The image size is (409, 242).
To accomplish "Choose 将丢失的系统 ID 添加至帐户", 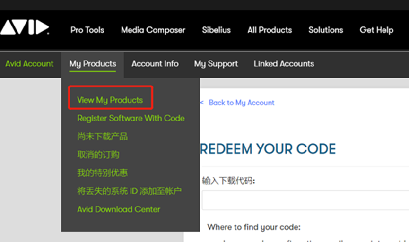I will [x=129, y=191].
